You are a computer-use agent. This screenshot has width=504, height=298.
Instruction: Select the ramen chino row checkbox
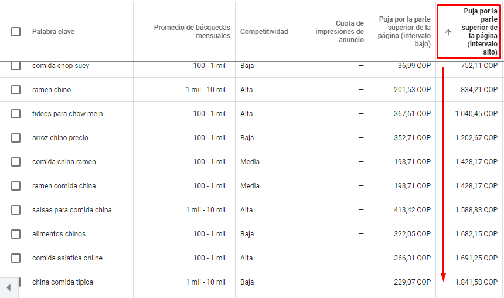pyautogui.click(x=16, y=90)
